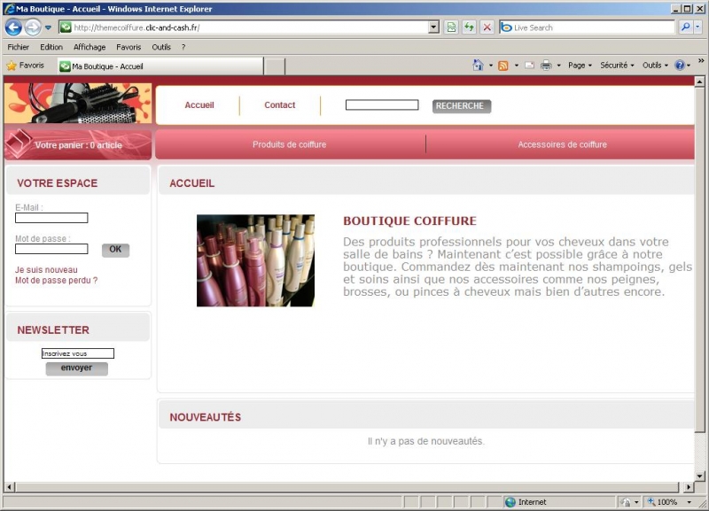The height and width of the screenshot is (511, 709).
Task: Go to the Accueil page link
Action: click(199, 105)
